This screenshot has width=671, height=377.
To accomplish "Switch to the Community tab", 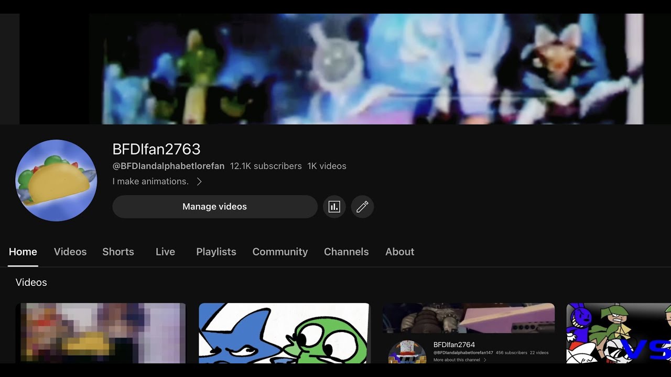I will (280, 252).
